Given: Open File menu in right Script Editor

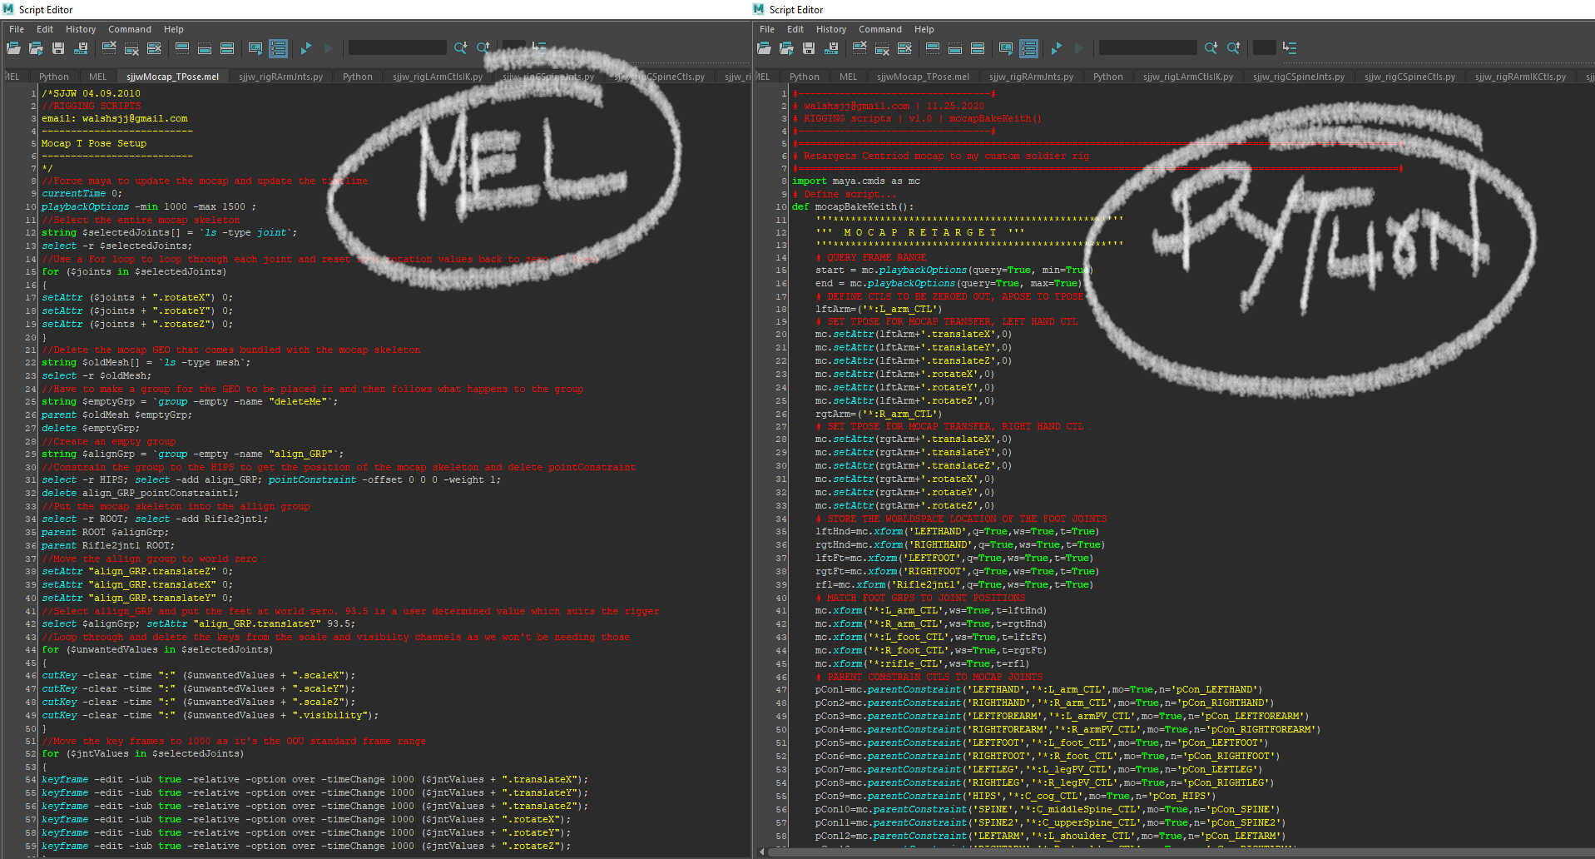Looking at the screenshot, I should pyautogui.click(x=767, y=29).
